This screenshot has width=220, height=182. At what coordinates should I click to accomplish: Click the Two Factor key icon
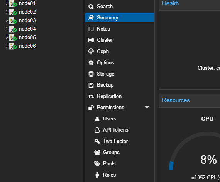97,141
